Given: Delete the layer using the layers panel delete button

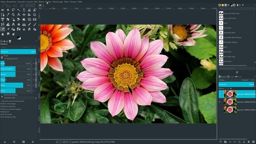Looking at the screenshot, I should pyautogui.click(x=253, y=142).
